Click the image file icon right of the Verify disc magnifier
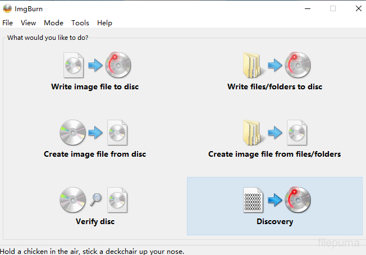 (x=118, y=201)
